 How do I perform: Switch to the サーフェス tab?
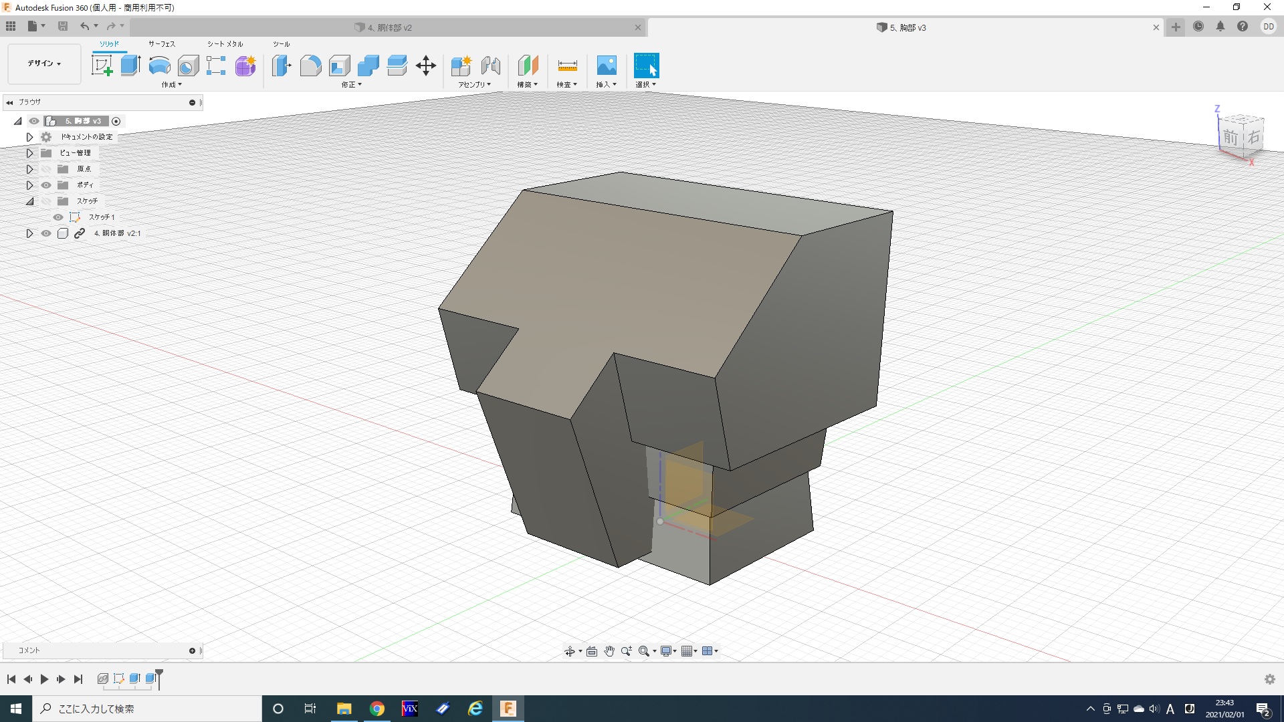162,44
